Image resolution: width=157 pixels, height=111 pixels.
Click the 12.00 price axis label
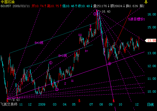coord(152,66)
